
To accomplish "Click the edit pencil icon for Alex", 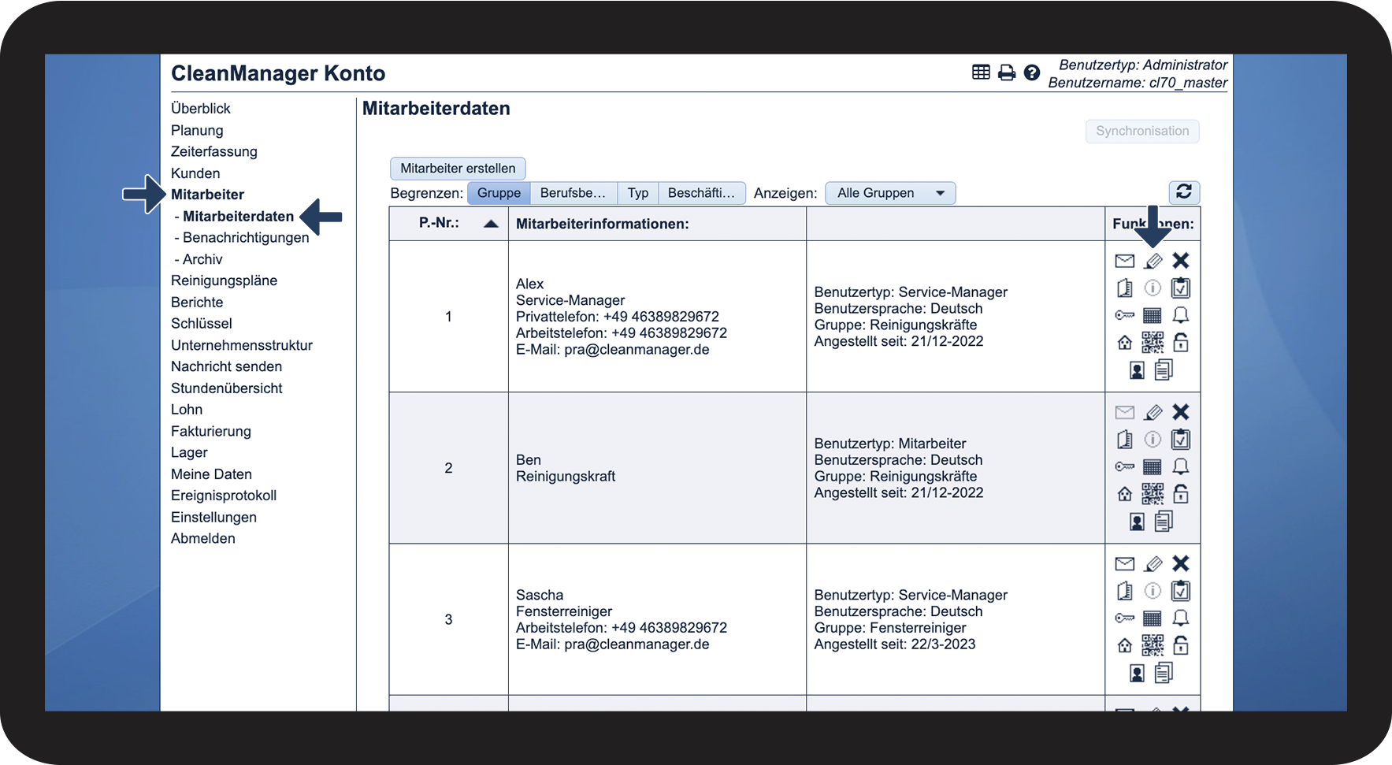I will tap(1153, 261).
